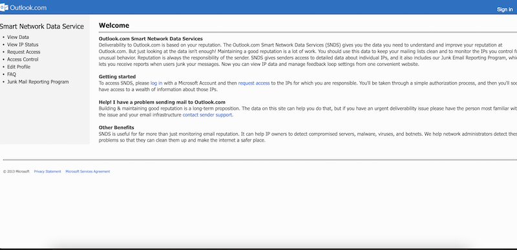517x250 pixels.
Task: Open the View Data sidebar link
Action: coord(18,37)
